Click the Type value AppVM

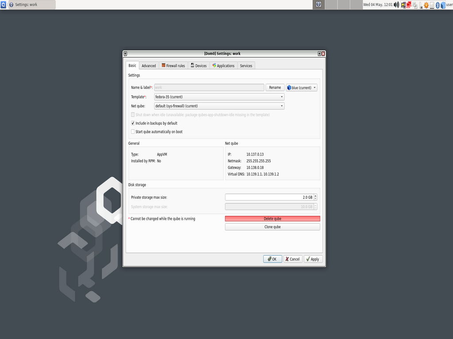(x=162, y=154)
